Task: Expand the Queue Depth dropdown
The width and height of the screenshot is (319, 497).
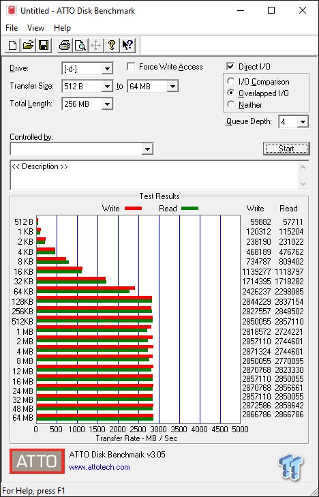Action: coord(303,122)
